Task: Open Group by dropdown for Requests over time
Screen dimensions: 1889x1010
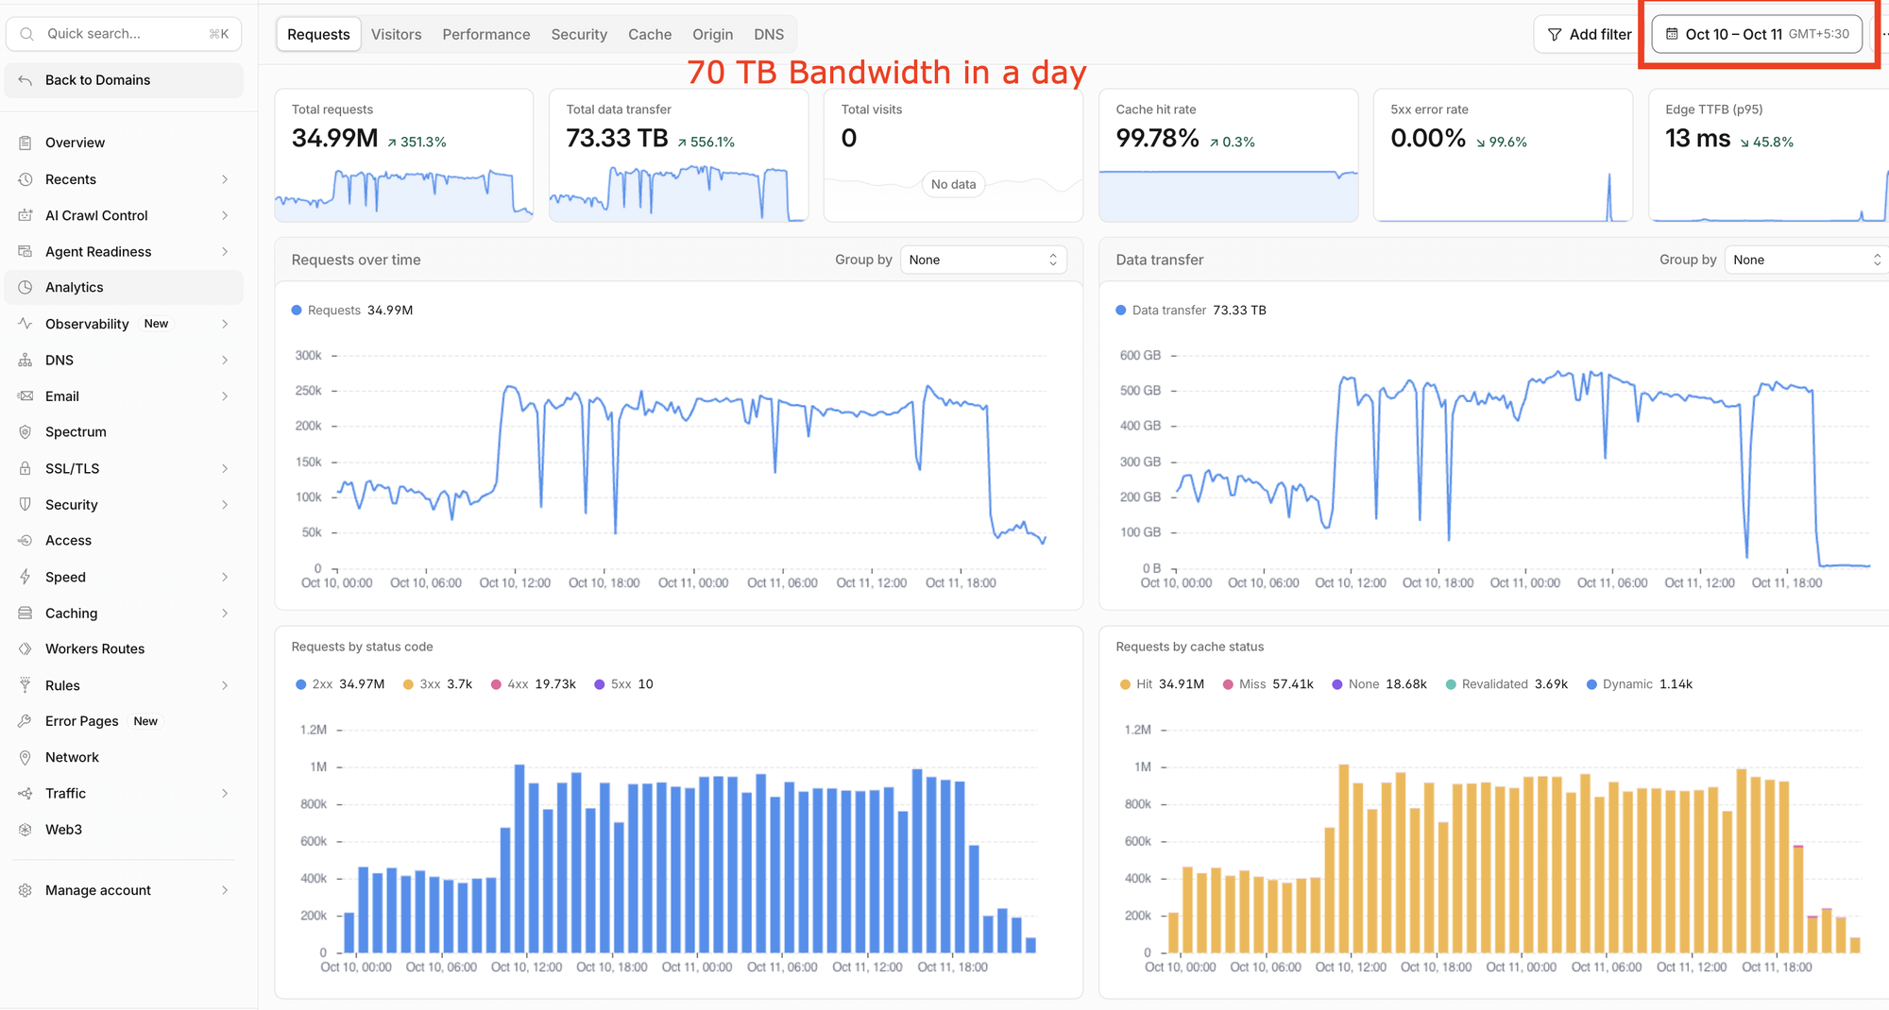Action: pyautogui.click(x=983, y=260)
